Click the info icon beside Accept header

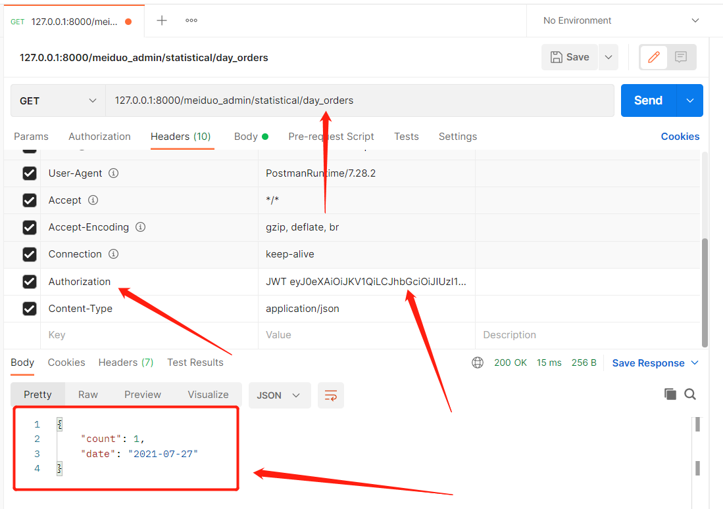[x=93, y=200]
